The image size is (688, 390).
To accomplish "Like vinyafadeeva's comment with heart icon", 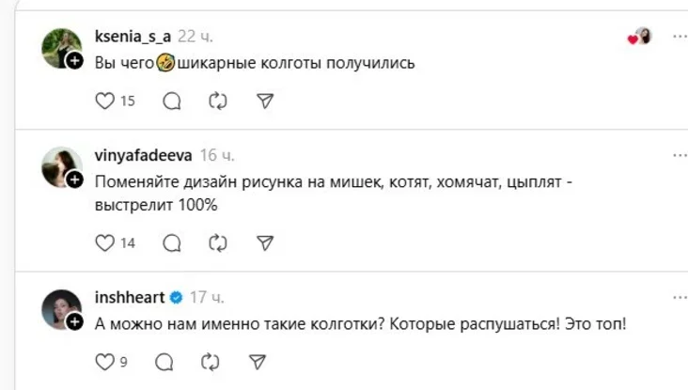I will (105, 242).
